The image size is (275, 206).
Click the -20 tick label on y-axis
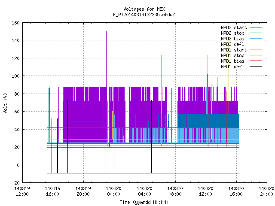point(15,183)
